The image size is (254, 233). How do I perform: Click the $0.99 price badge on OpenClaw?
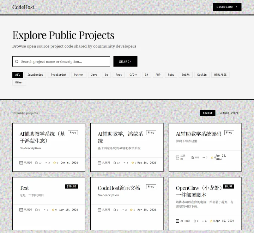click(229, 186)
